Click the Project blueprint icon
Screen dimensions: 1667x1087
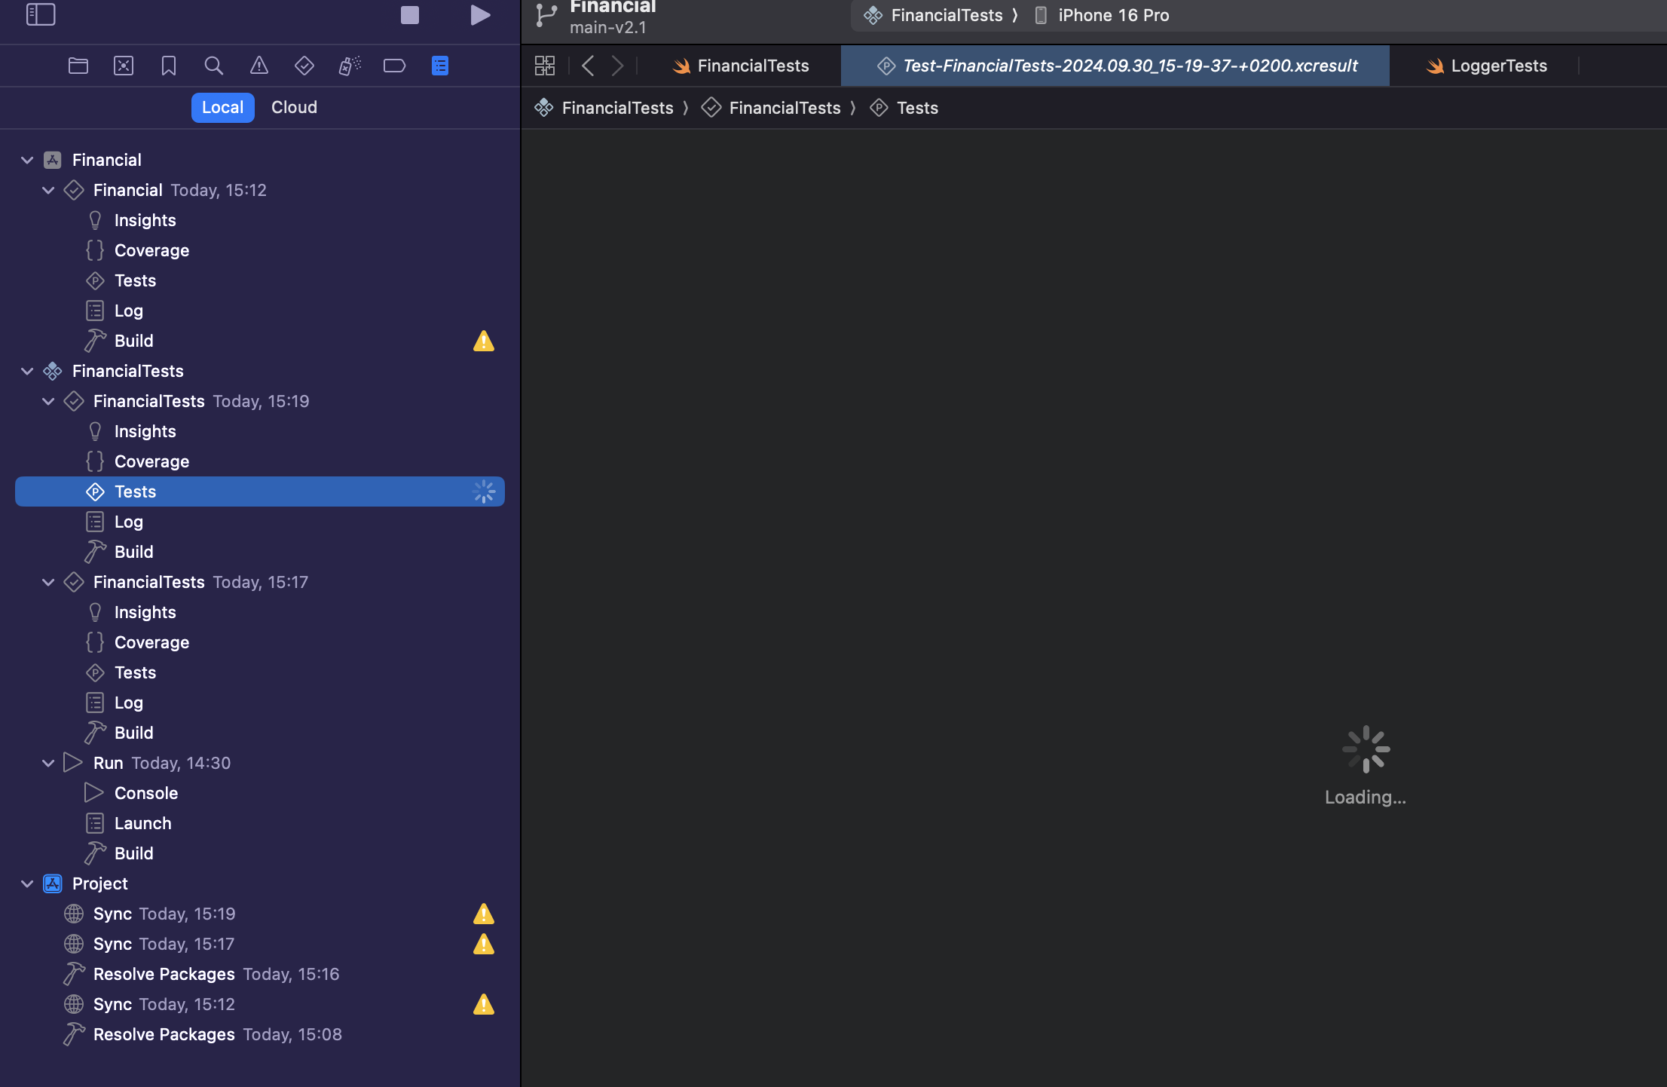(x=53, y=883)
